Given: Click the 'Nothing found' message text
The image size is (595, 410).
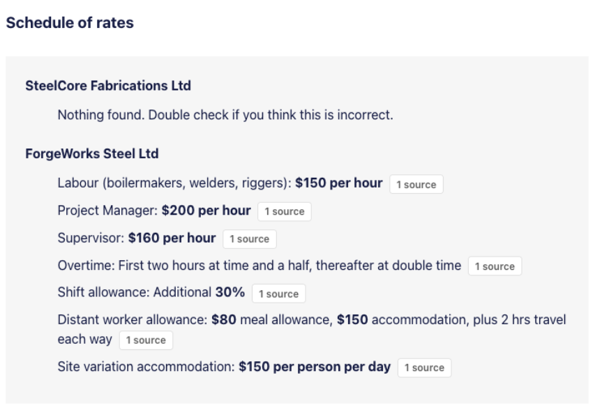Looking at the screenshot, I should [x=225, y=115].
